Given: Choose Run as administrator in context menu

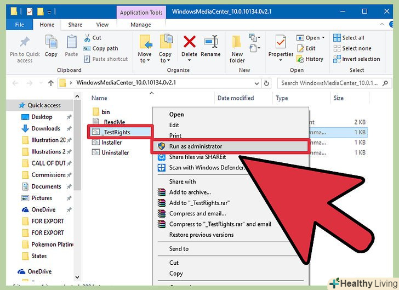Looking at the screenshot, I should coord(230,146).
